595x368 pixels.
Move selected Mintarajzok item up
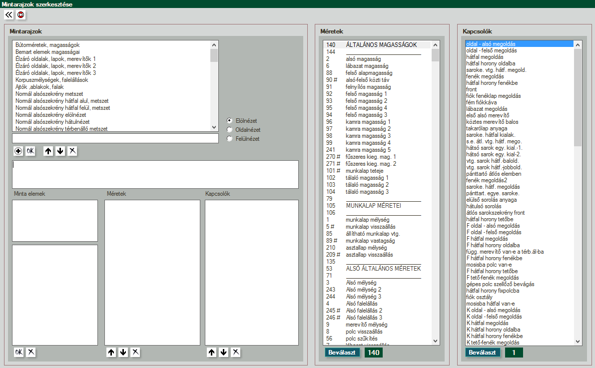click(48, 151)
